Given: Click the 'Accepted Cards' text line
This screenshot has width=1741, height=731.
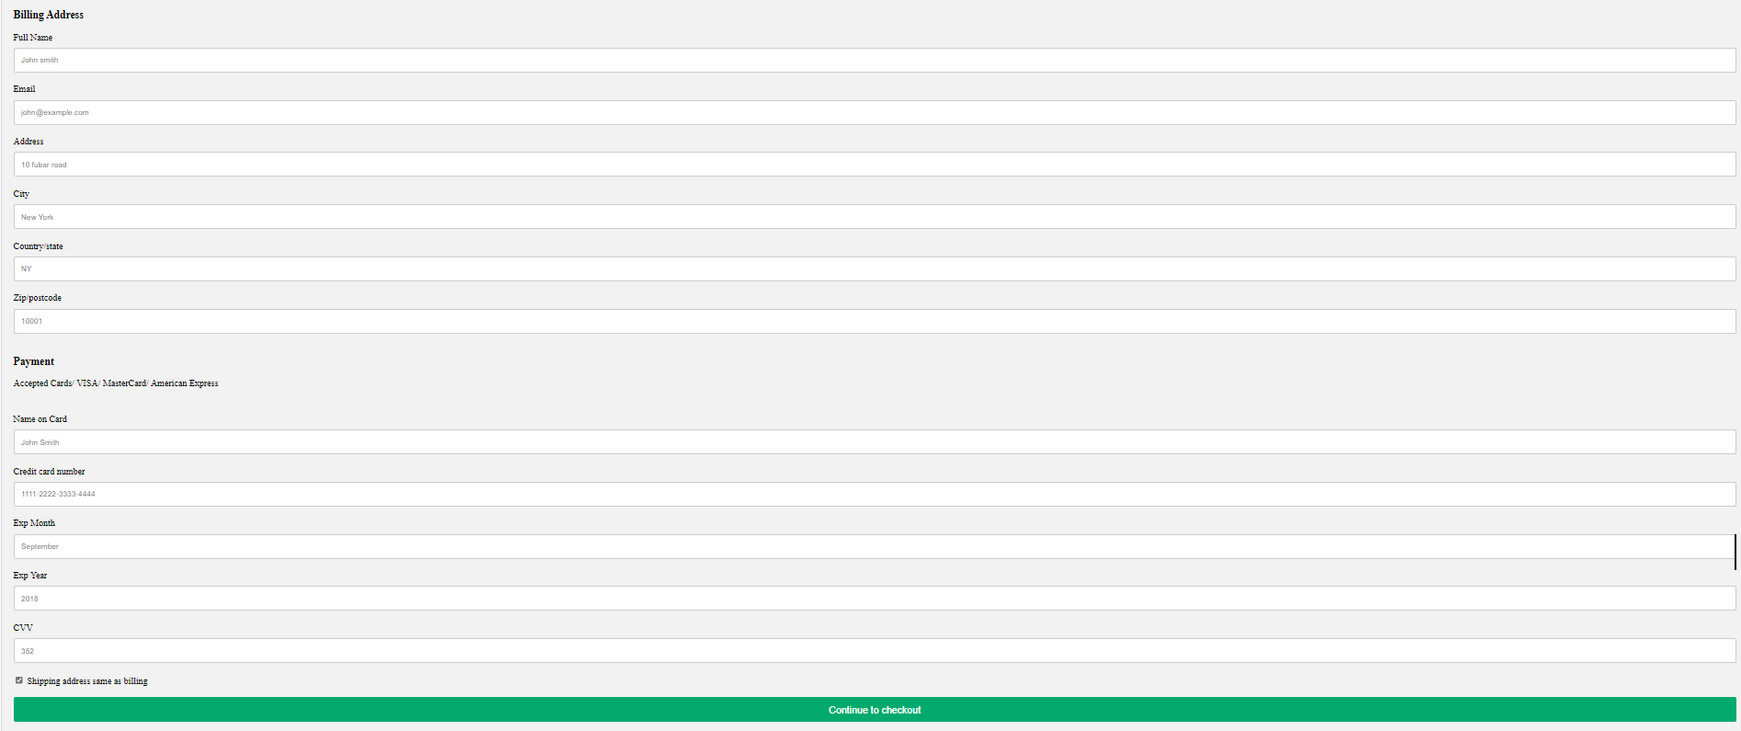Looking at the screenshot, I should tap(115, 383).
